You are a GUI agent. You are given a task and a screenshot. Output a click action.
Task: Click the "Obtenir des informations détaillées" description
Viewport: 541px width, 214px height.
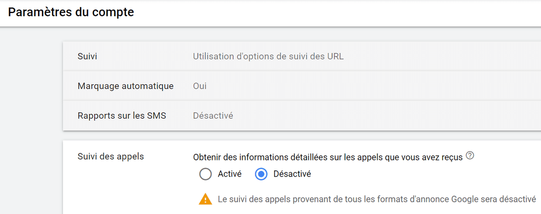tap(328, 157)
